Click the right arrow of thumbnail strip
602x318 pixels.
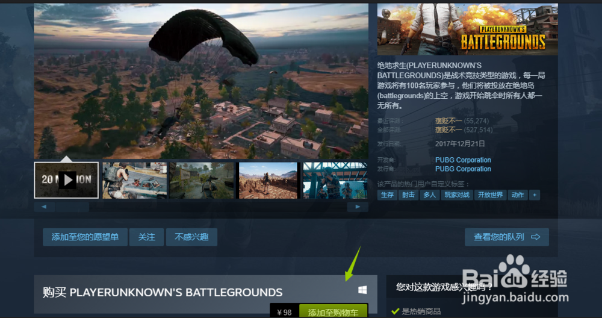click(358, 207)
